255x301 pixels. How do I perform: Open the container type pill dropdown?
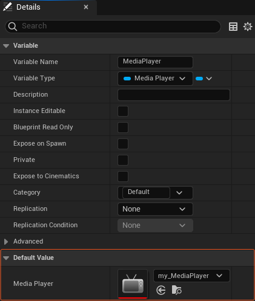click(204, 79)
